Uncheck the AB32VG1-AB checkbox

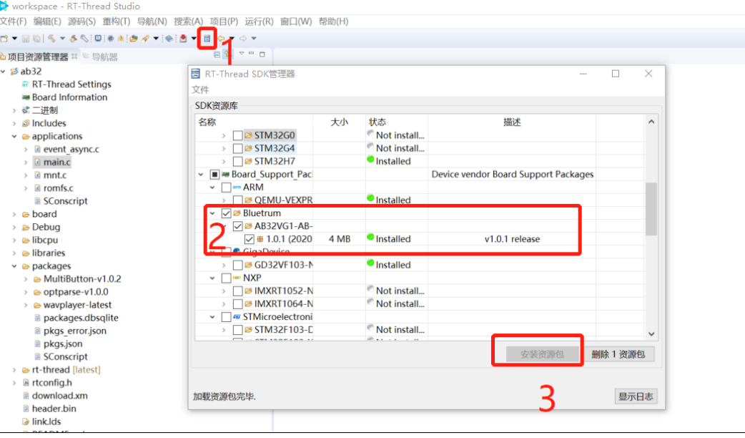[x=237, y=226]
